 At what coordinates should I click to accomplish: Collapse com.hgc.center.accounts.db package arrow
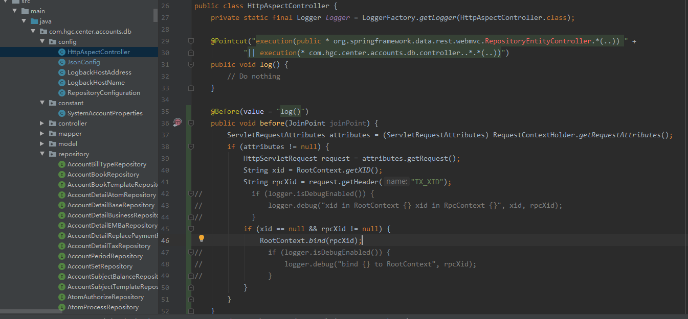[33, 32]
